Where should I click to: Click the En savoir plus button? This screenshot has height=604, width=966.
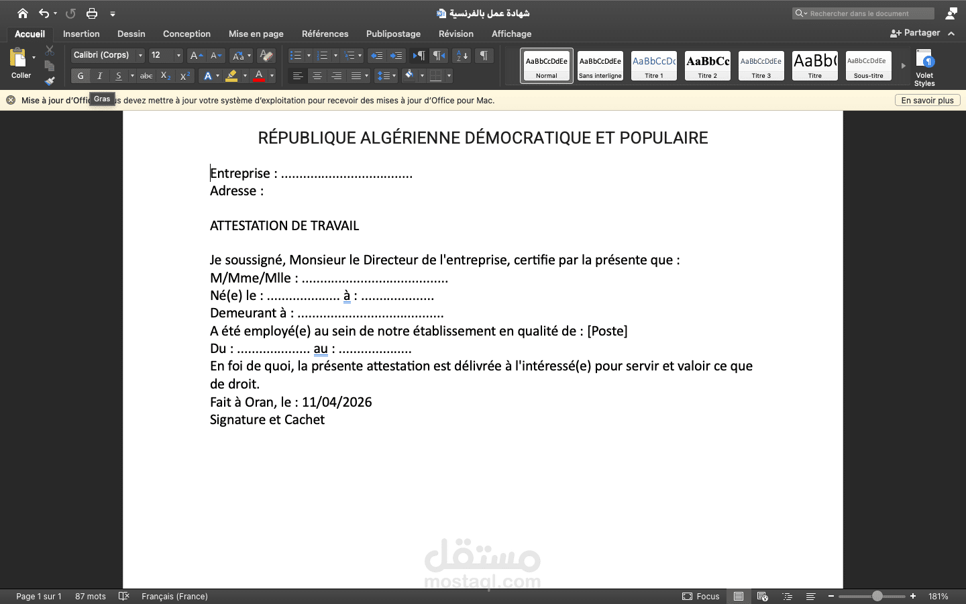coord(927,100)
